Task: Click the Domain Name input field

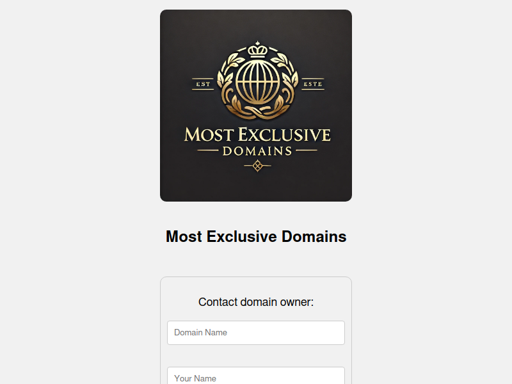Action: (x=255, y=332)
